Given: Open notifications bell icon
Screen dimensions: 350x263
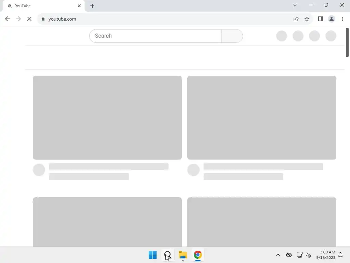Looking at the screenshot, I should coord(341,255).
